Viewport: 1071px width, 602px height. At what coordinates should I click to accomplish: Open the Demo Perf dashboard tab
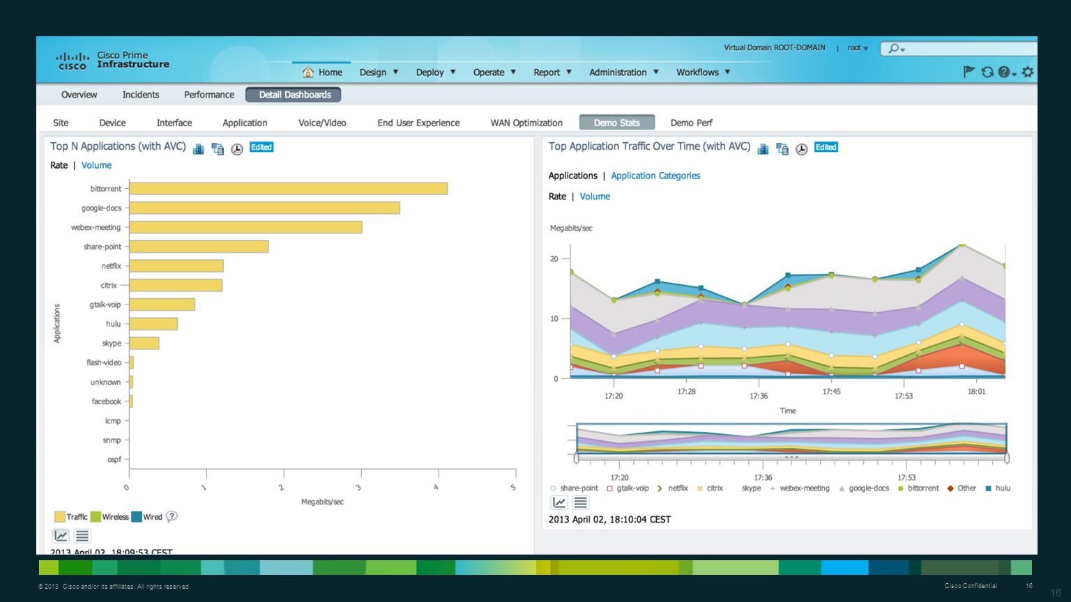tap(691, 123)
